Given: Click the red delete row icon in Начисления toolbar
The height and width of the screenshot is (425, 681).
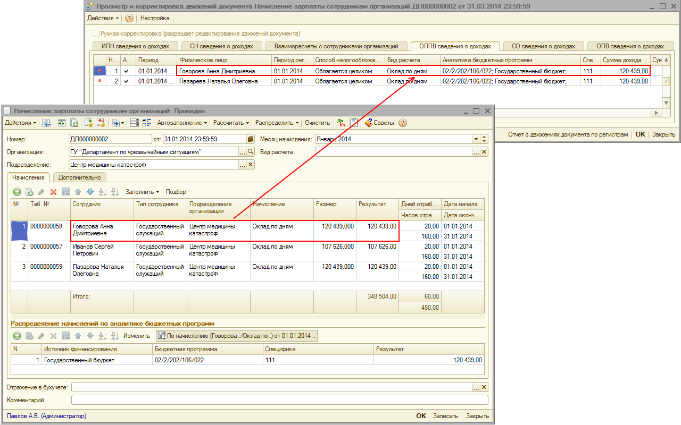Looking at the screenshot, I should pyautogui.click(x=53, y=192).
